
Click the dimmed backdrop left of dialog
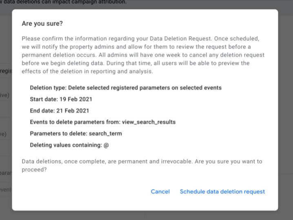[x=6, y=122]
